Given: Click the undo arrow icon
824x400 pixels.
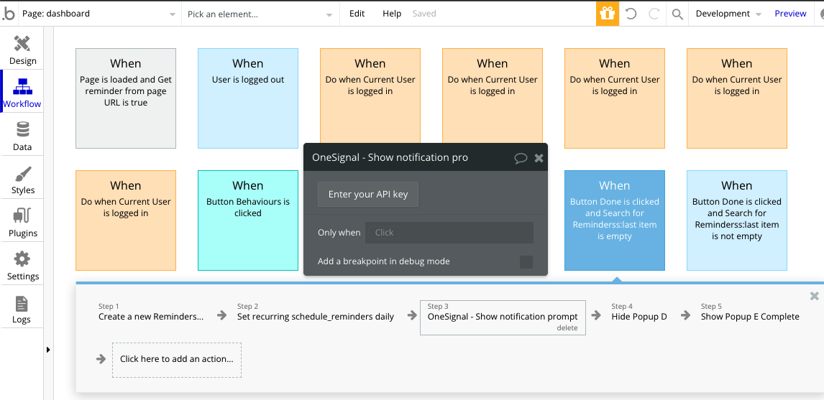Looking at the screenshot, I should tap(631, 14).
